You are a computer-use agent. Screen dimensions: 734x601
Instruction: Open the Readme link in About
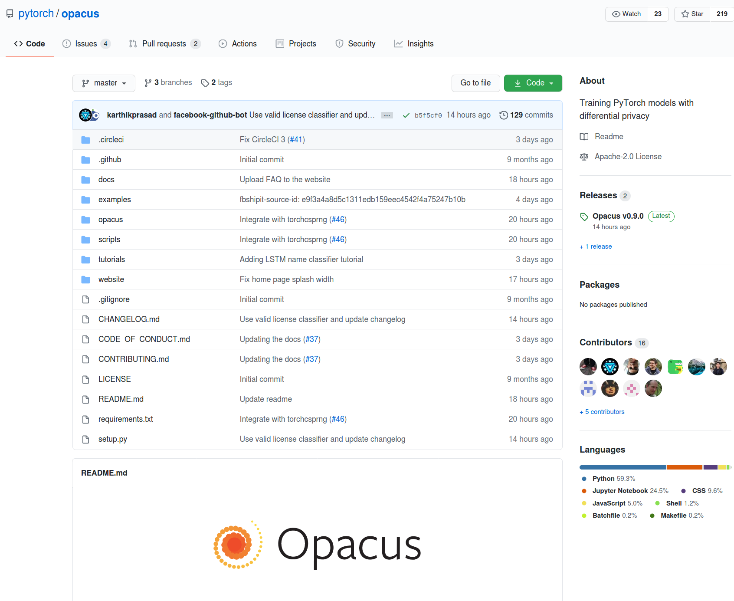click(x=609, y=137)
